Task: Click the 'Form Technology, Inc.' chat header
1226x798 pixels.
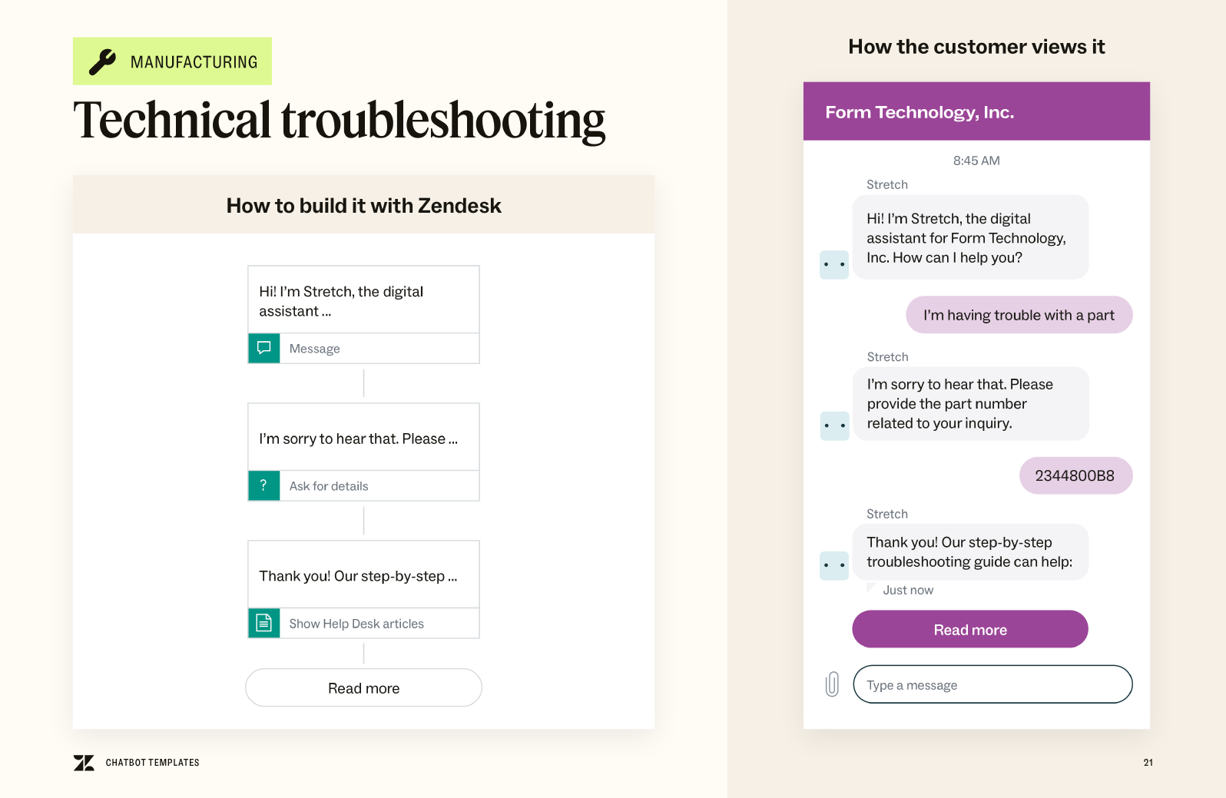Action: (976, 111)
